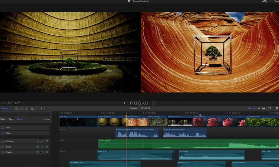The height and width of the screenshot is (167, 279).
Task: Uncheck the Video role checkbox
Action: [3, 133]
